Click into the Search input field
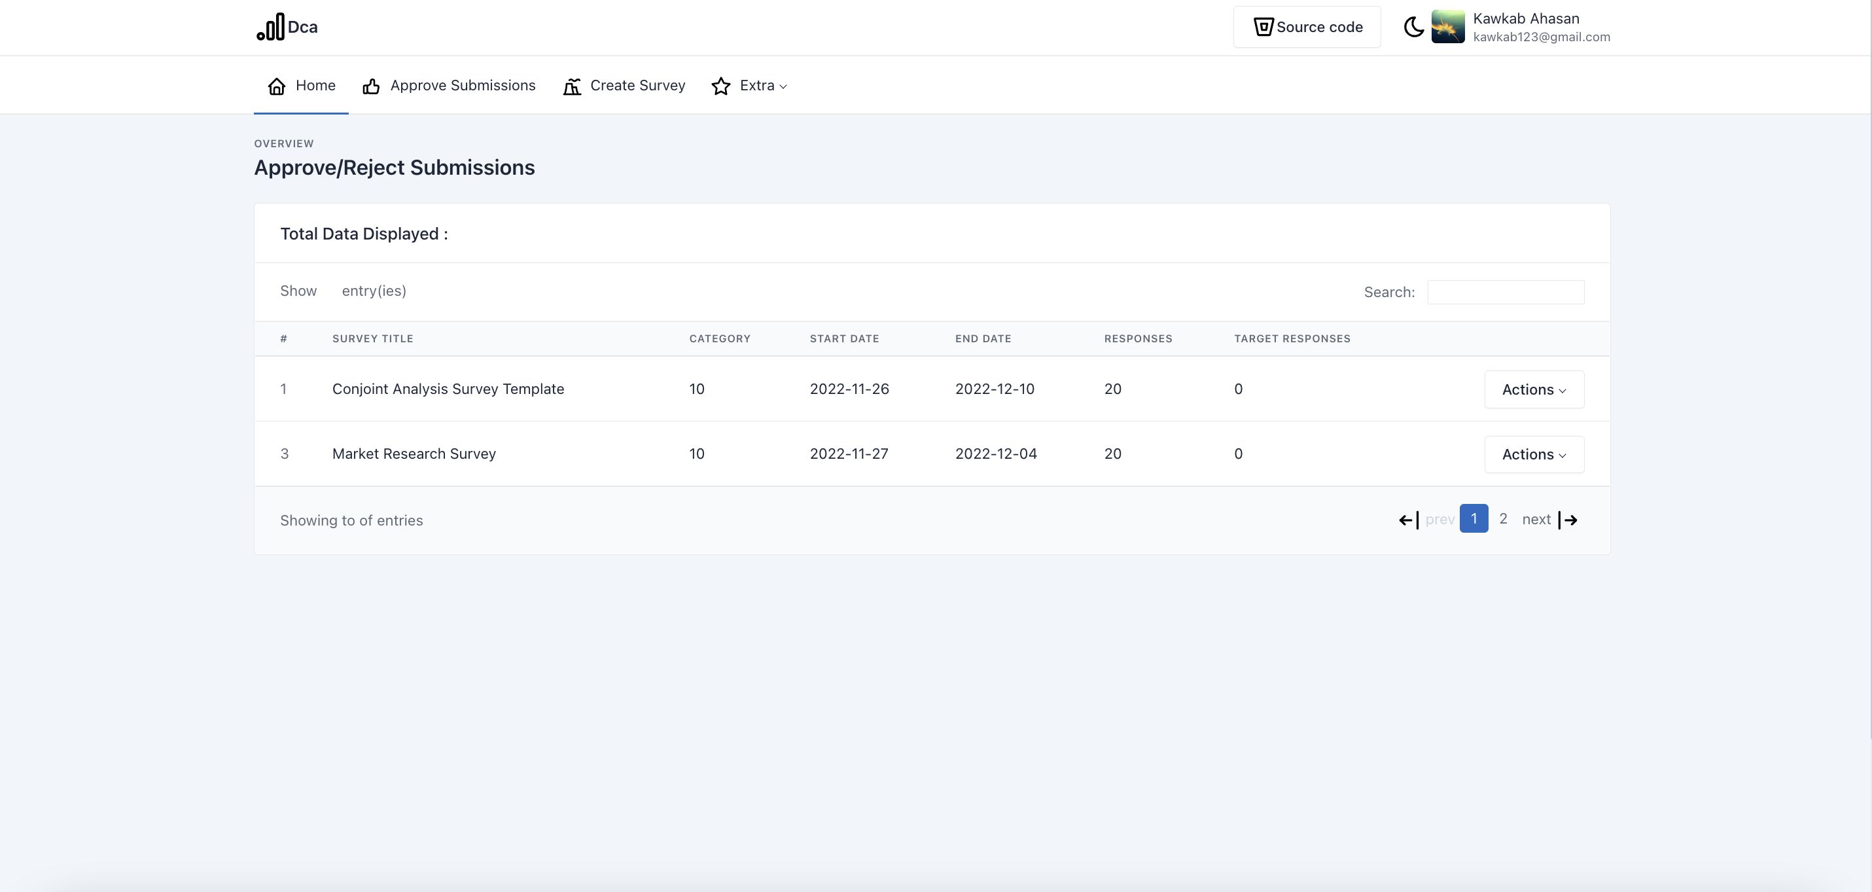This screenshot has height=892, width=1872. pos(1505,293)
